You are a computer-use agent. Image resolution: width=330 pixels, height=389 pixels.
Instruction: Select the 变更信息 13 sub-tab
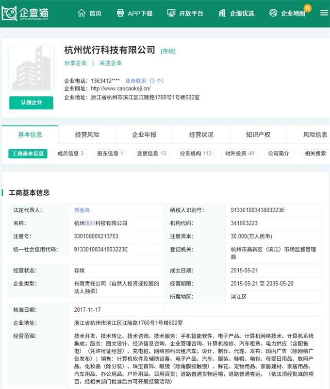pyautogui.click(x=151, y=153)
